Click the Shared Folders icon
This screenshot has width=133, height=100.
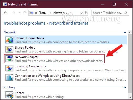[x=9, y=49]
